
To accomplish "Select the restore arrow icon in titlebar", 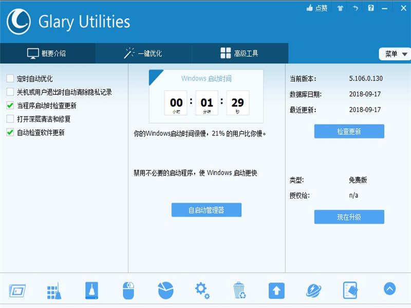I will (x=356, y=8).
